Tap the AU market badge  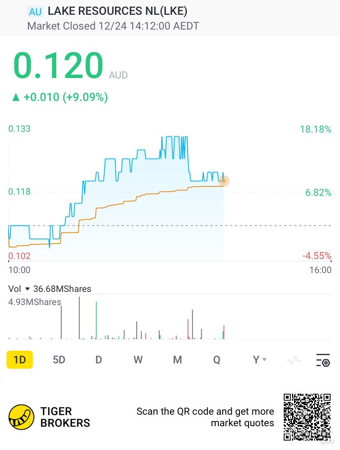(35, 12)
